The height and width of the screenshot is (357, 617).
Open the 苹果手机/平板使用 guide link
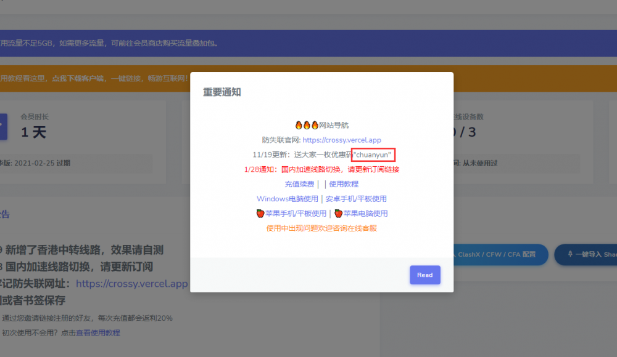coord(296,214)
